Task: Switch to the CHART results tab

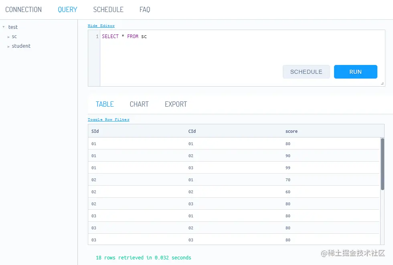Action: (x=139, y=104)
